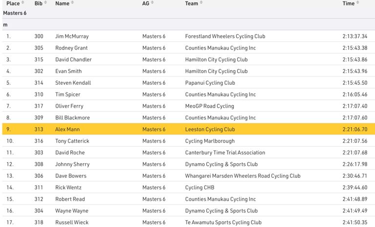
Task: Sort by Name column sort icon
Action: tap(72, 2)
